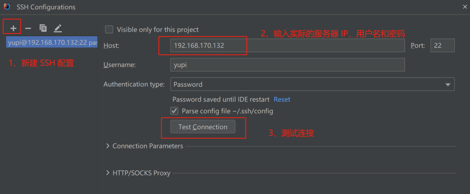Click the Username field containing yupi

(287, 65)
